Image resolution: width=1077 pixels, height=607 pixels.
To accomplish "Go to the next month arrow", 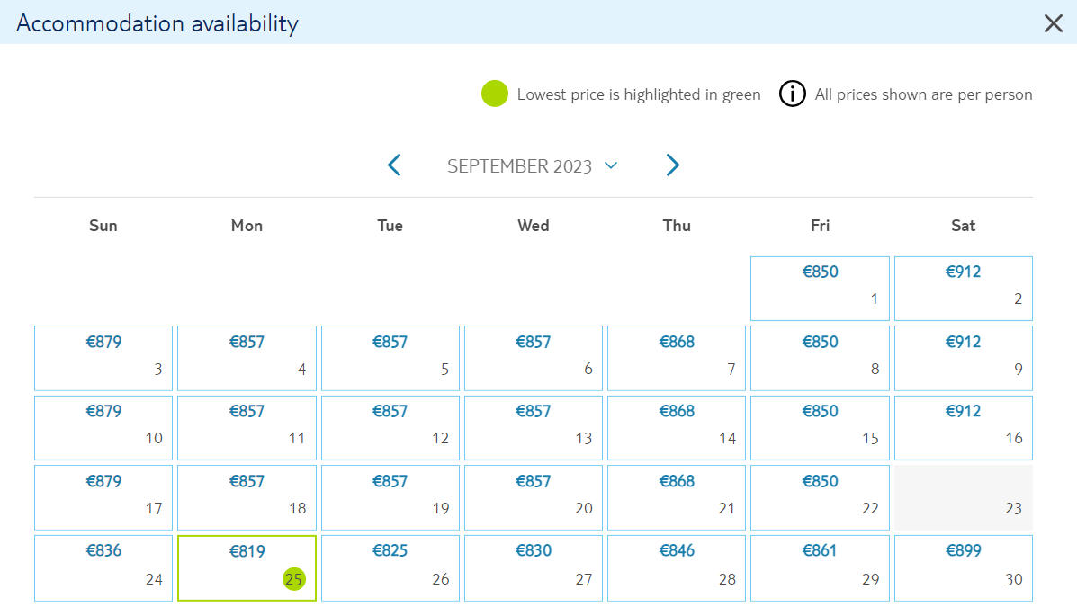I will tap(672, 165).
